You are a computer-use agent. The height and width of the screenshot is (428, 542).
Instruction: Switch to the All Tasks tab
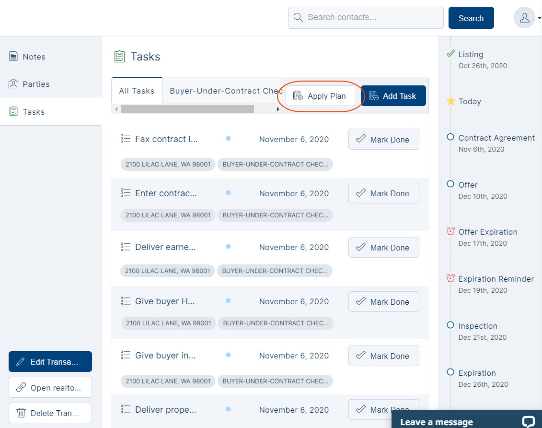click(x=137, y=91)
